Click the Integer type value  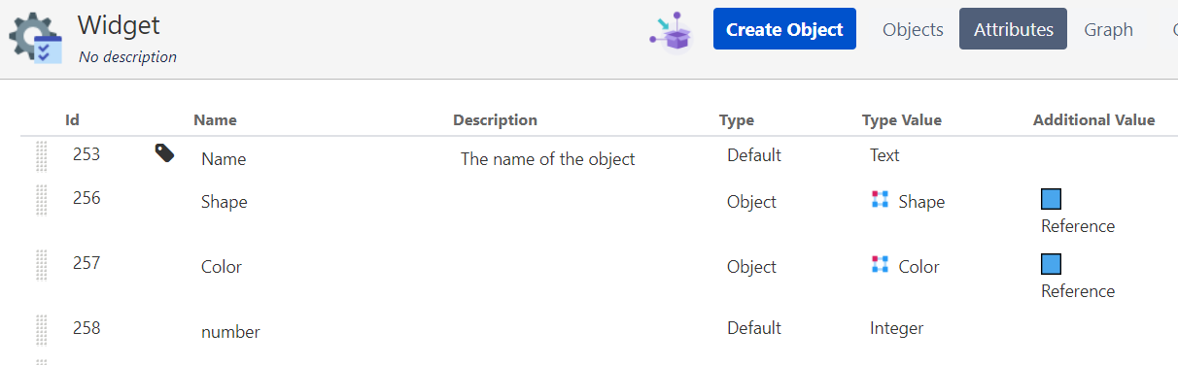coord(897,328)
